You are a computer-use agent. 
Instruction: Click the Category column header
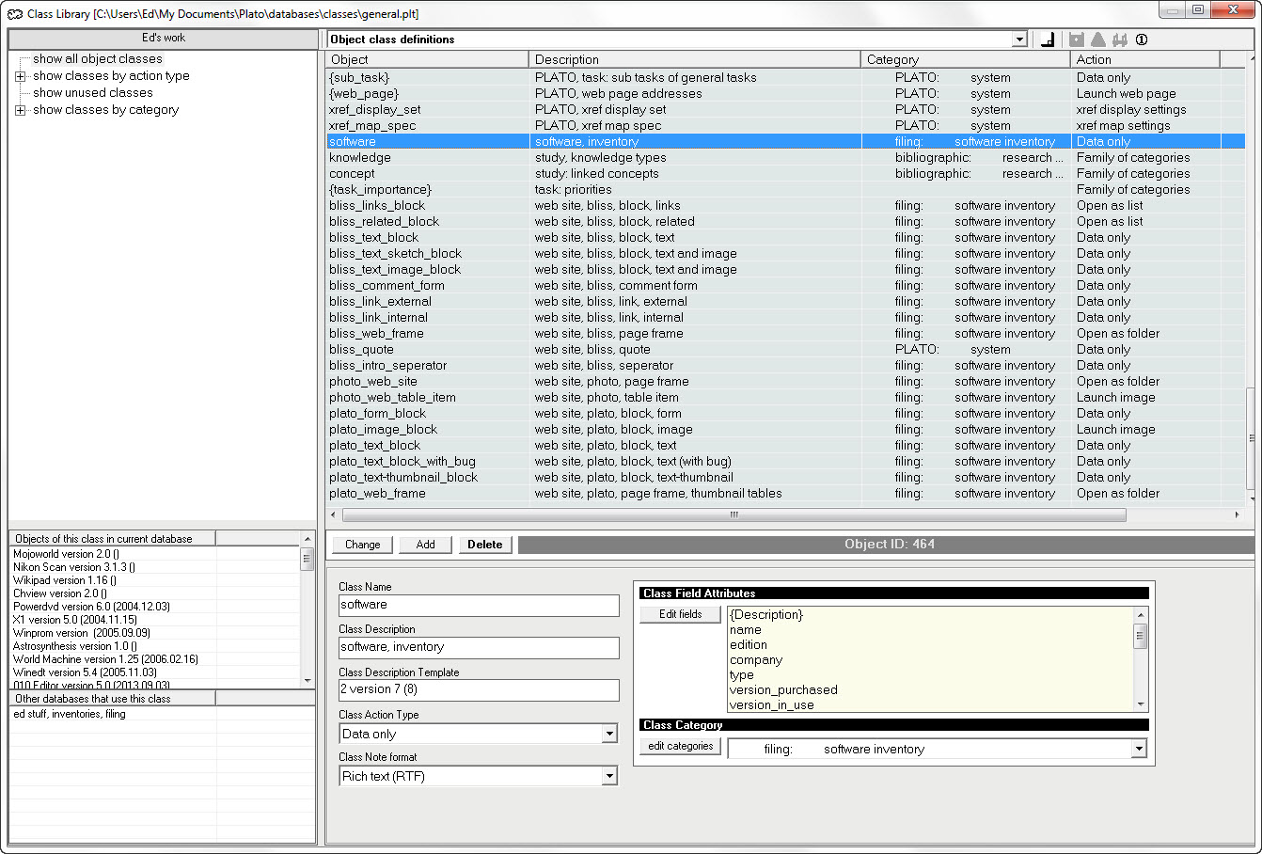click(x=967, y=59)
